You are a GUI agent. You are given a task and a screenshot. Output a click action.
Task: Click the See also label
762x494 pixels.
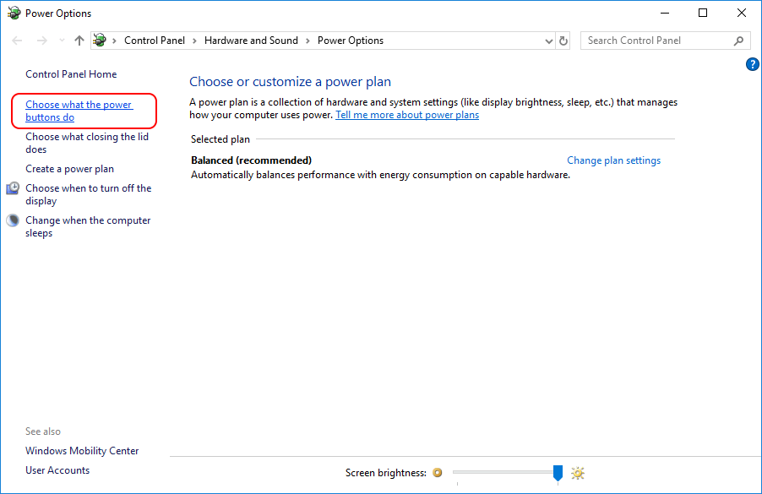tap(43, 432)
